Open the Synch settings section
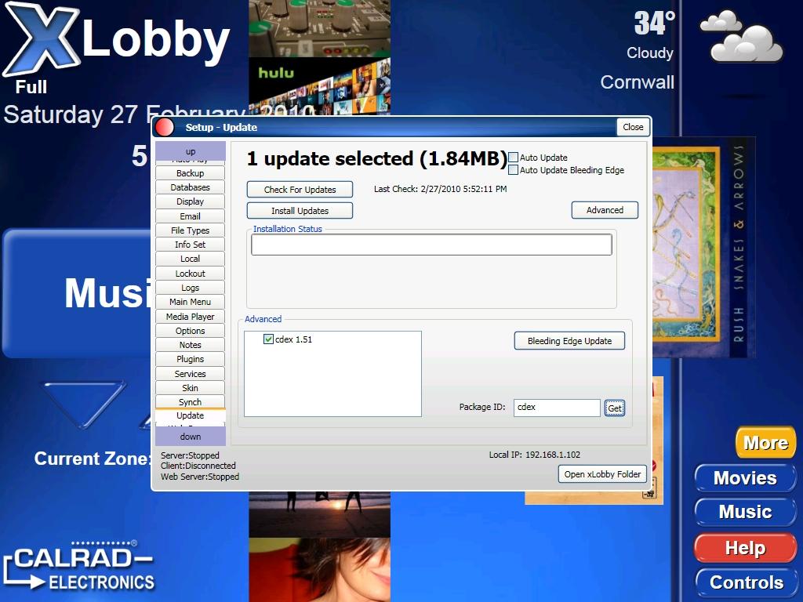Screen dimensions: 803x602 [x=190, y=402]
